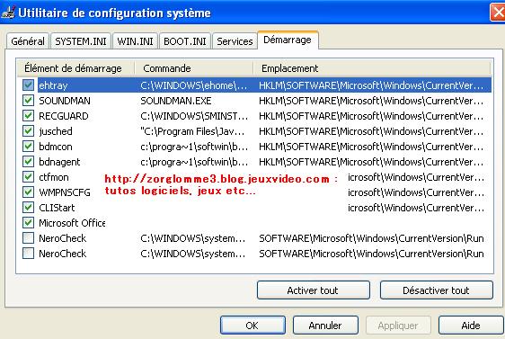Sort by the Commande column header
Viewport: 505px width, 339px height.
[x=193, y=68]
